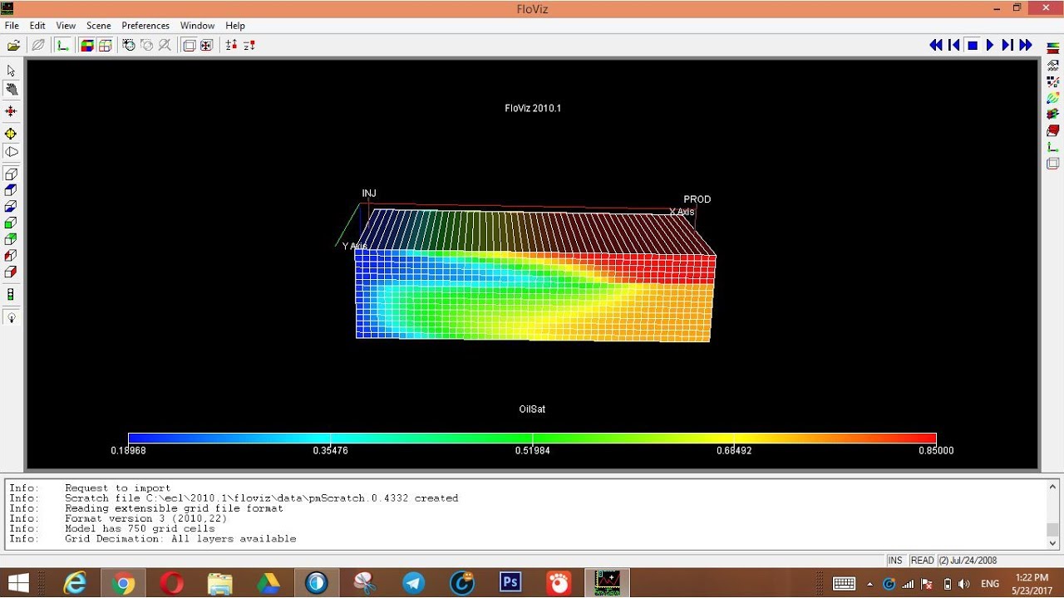The width and height of the screenshot is (1064, 598).
Task: Open the File menu
Action: click(12, 26)
